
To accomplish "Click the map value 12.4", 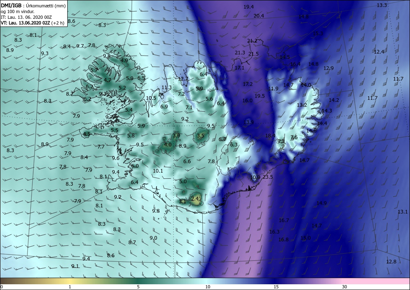I will [378, 52].
